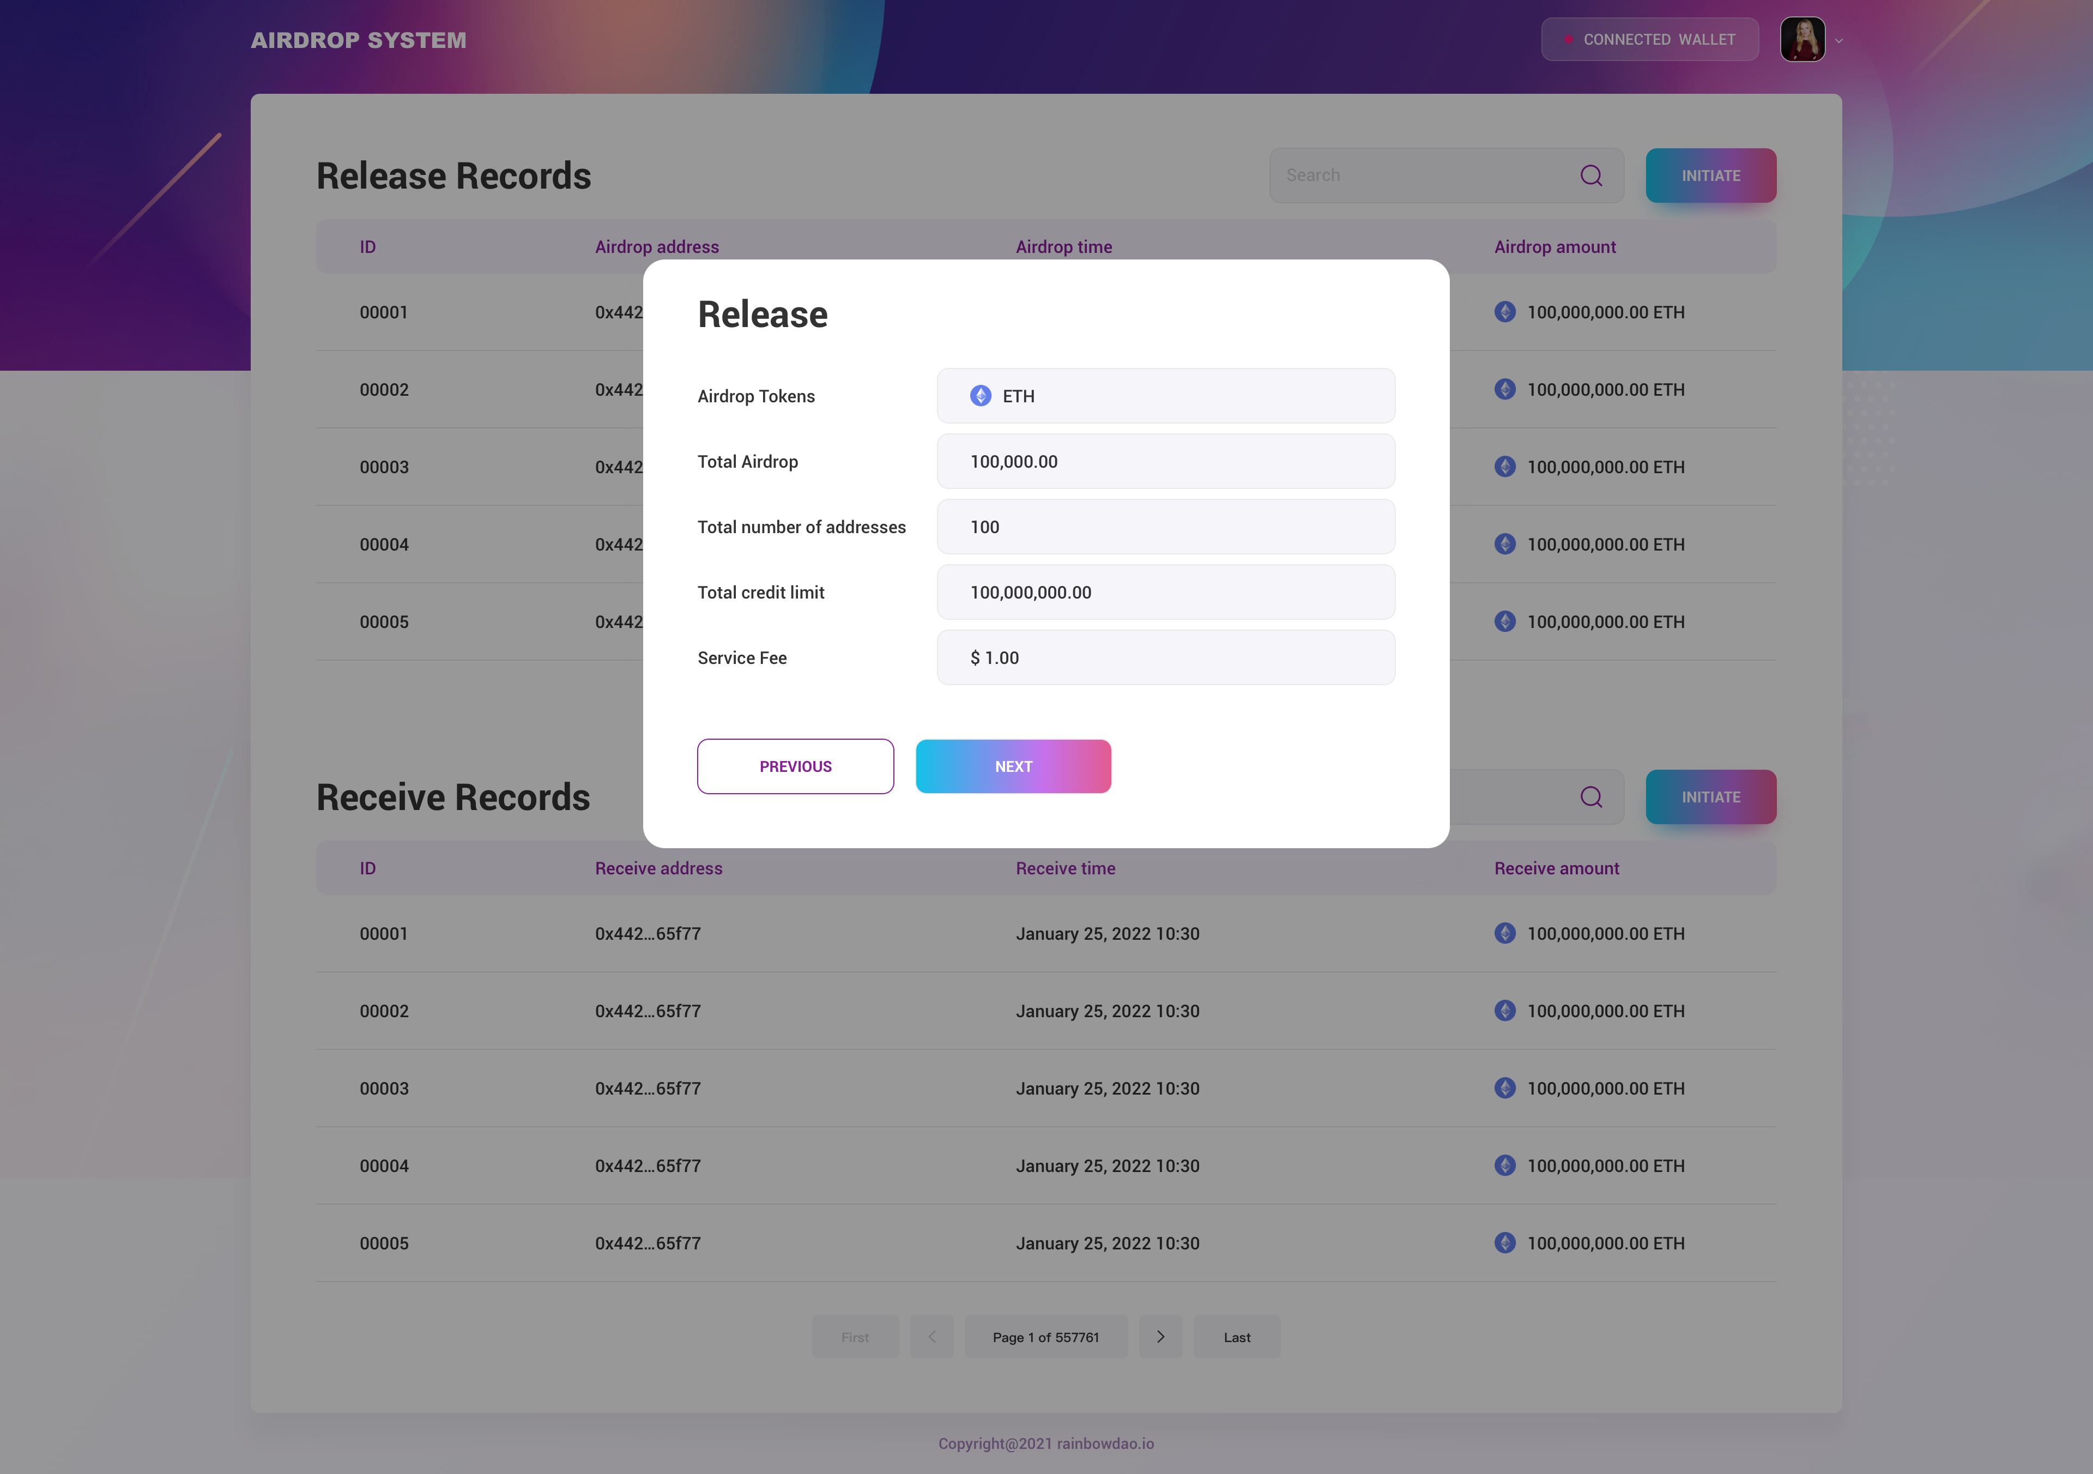Click the Receive Records search magnifier icon
Viewport: 2093px width, 1474px height.
click(x=1590, y=797)
